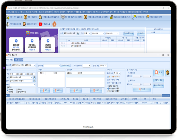Select 경과일 순서로 할당 radio button
Screen dimensions: 177x140
[x=108, y=91]
